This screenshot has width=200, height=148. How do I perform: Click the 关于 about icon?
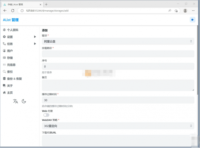[x=4, y=85]
